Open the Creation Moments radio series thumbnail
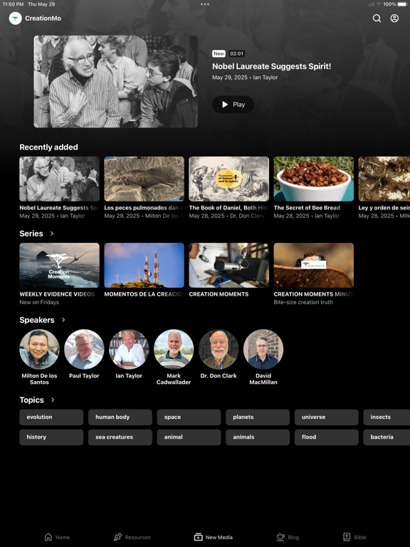Screen dimensions: 410x547 click(x=228, y=265)
